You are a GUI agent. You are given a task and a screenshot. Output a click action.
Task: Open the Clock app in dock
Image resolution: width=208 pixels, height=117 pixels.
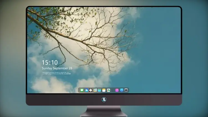click(91, 90)
